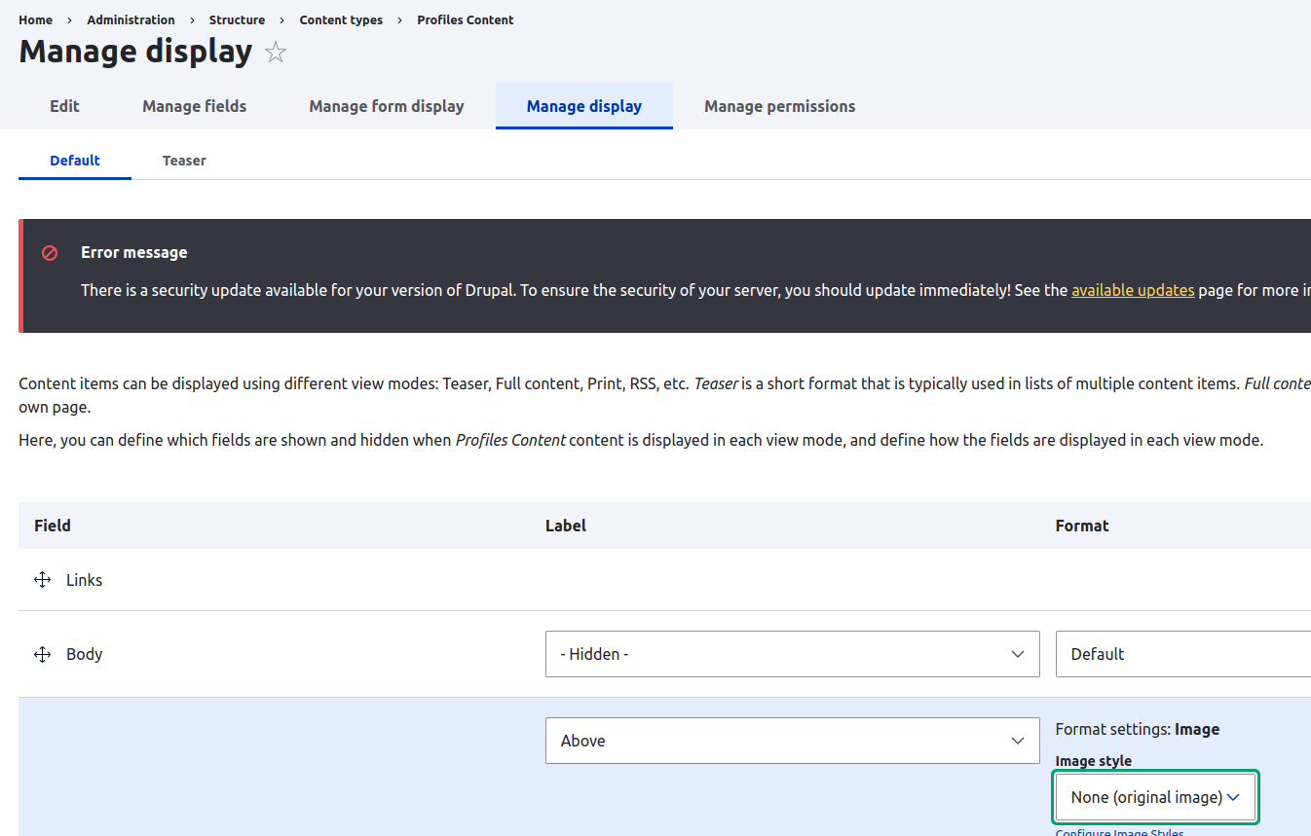The height and width of the screenshot is (836, 1311).
Task: Select the Teaser view mode tab
Action: [184, 161]
